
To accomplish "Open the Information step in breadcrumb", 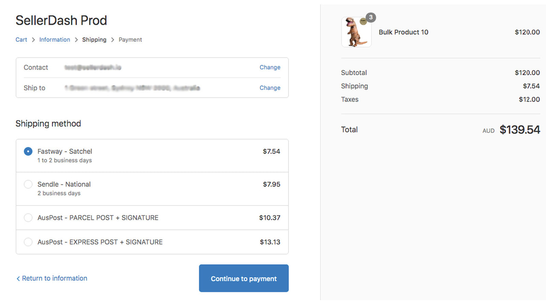I will click(55, 39).
